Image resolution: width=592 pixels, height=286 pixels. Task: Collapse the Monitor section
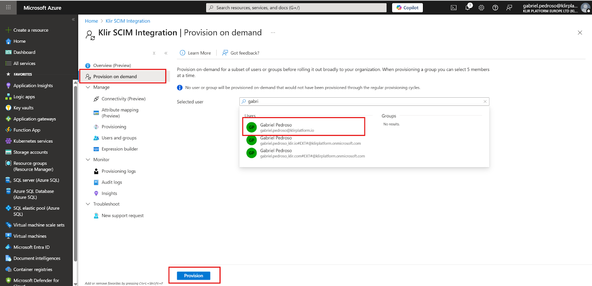point(88,160)
